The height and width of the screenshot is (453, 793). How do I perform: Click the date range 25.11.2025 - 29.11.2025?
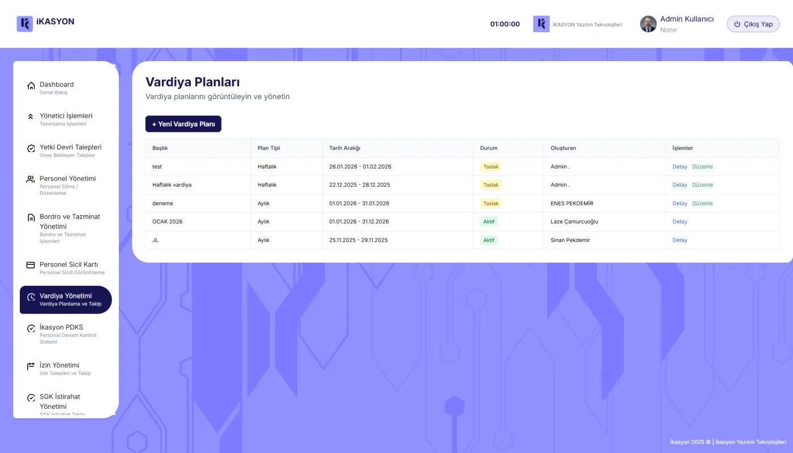tap(359, 240)
